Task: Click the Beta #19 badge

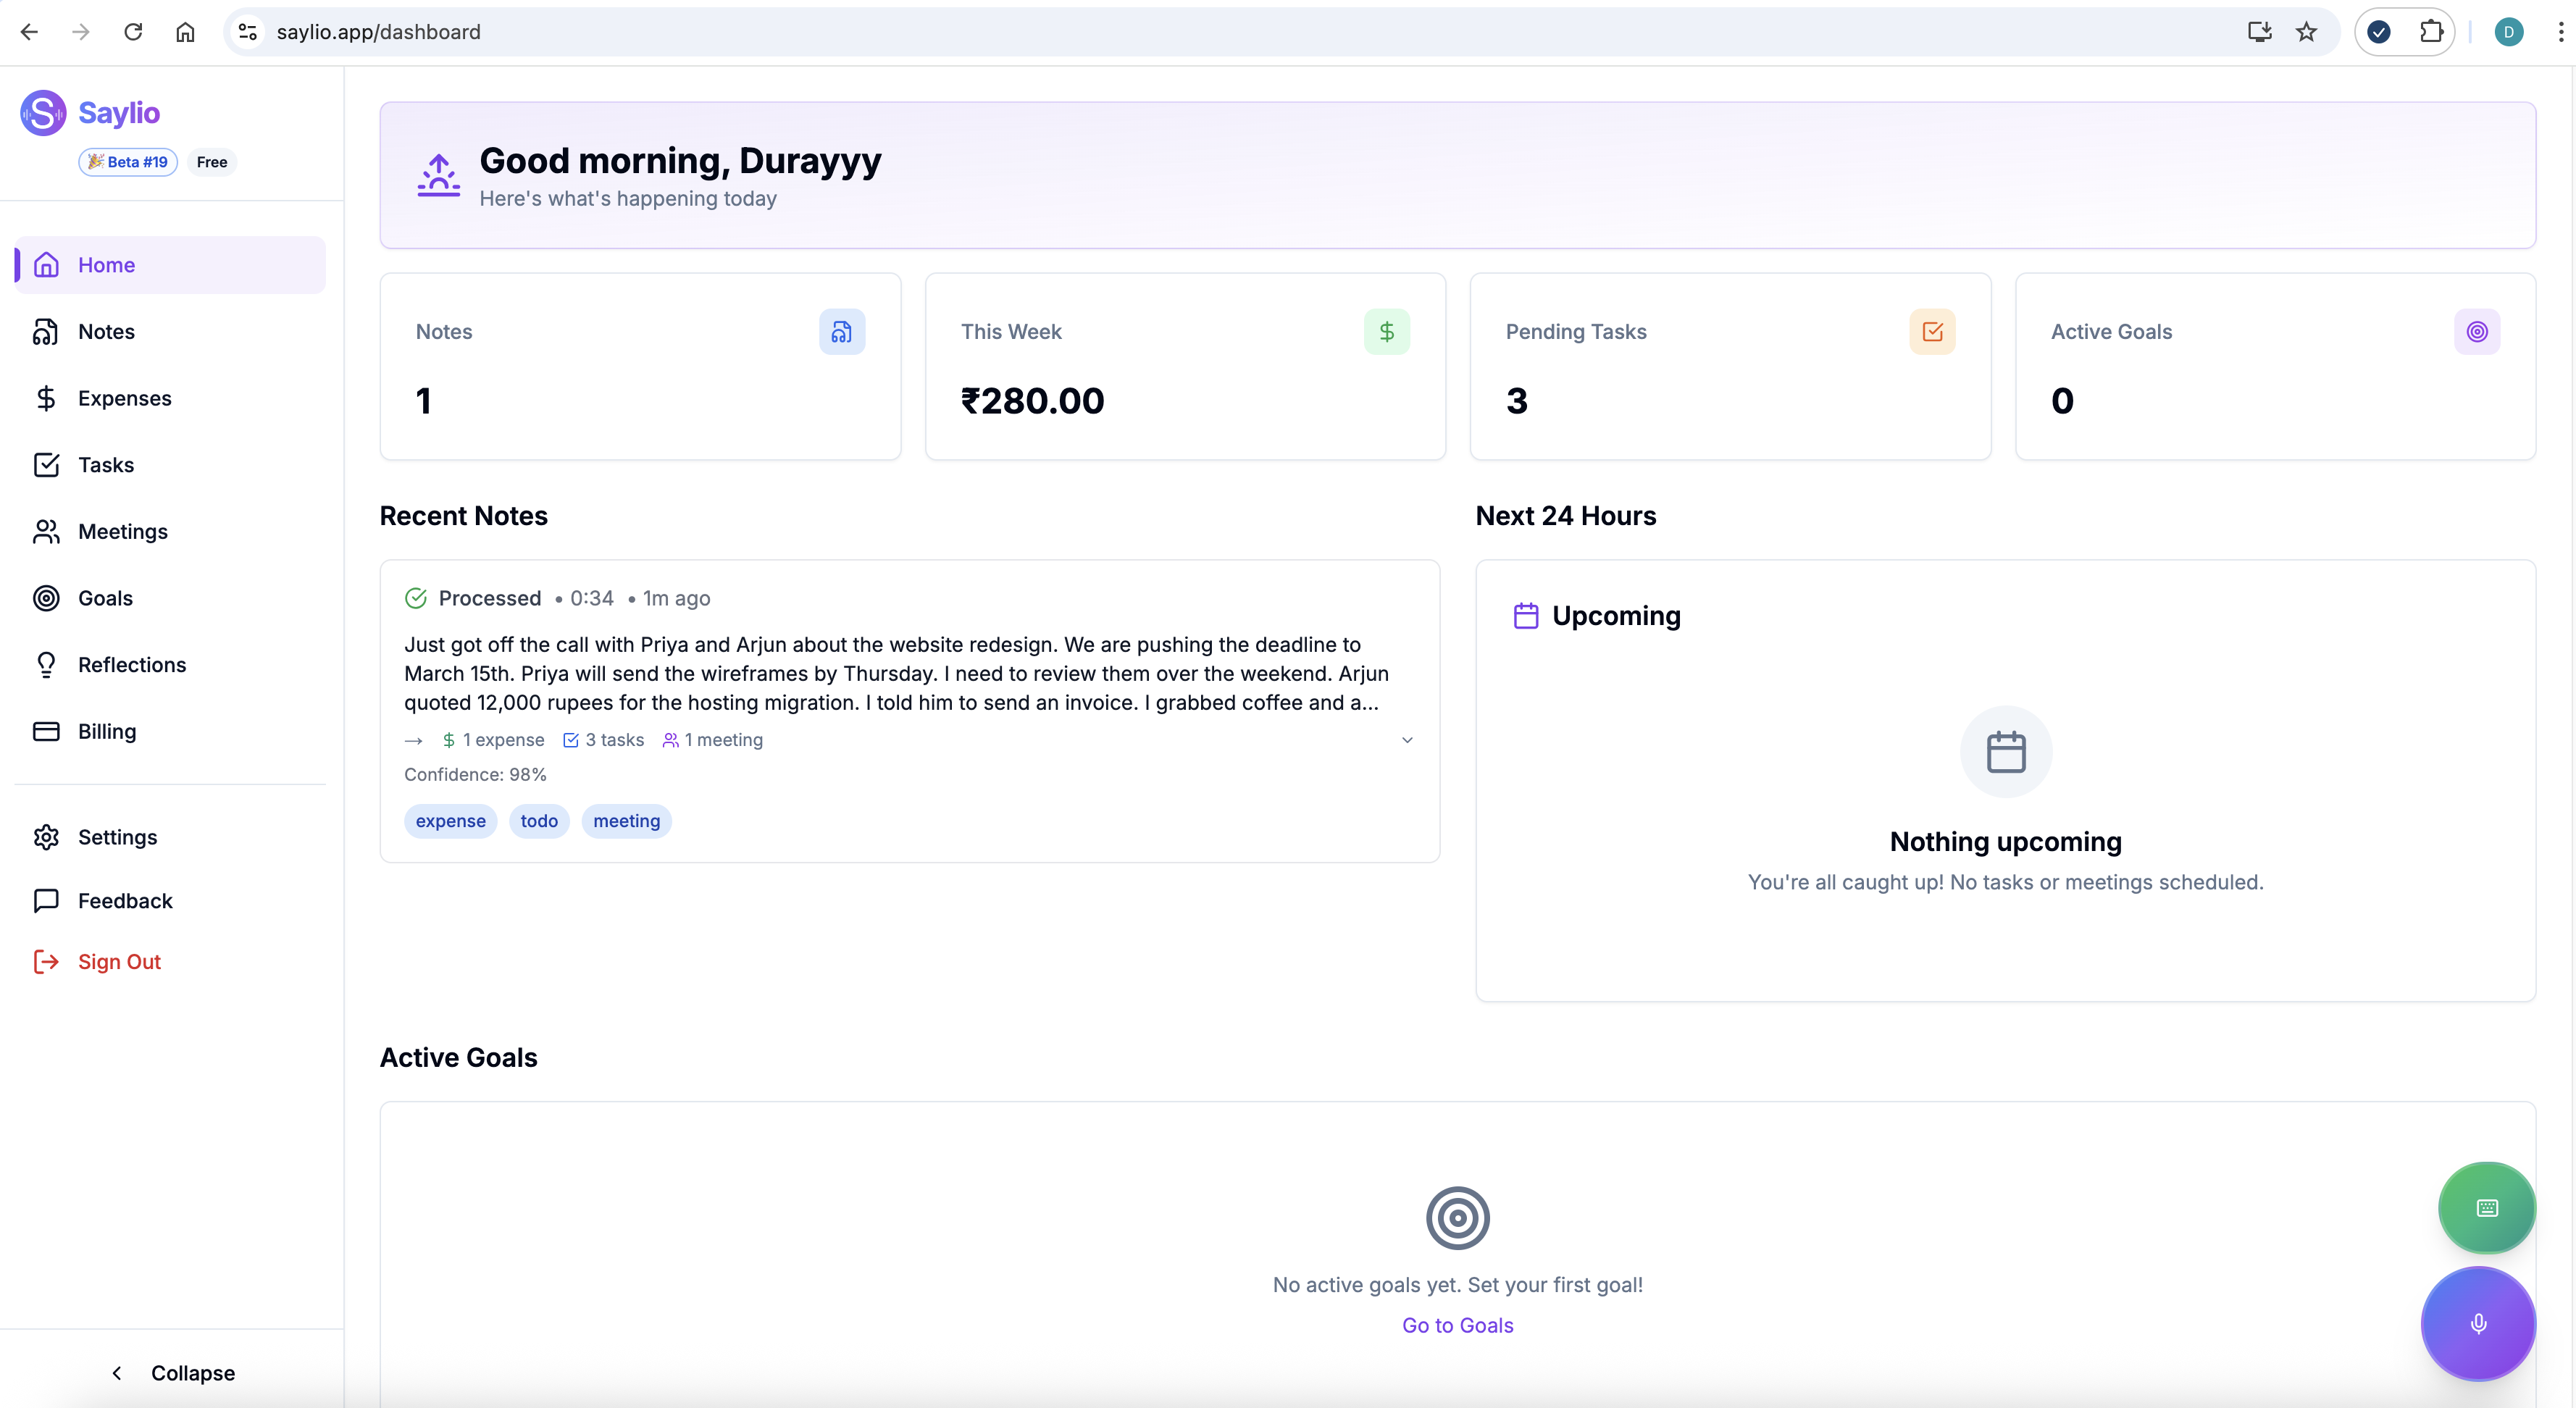Action: click(x=128, y=162)
